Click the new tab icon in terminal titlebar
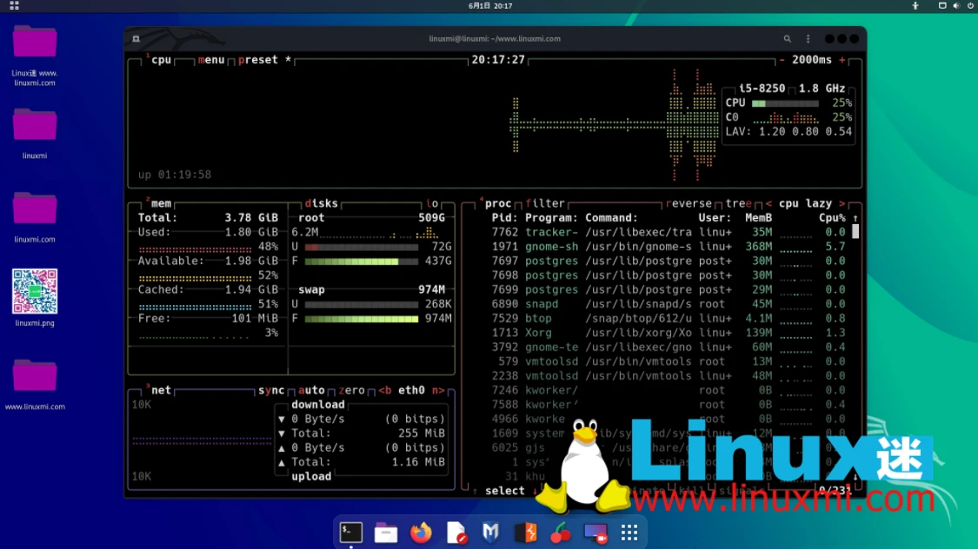This screenshot has height=549, width=978. coord(136,38)
